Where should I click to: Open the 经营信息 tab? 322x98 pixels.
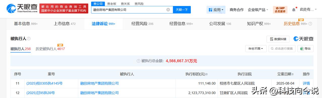coord(181,24)
